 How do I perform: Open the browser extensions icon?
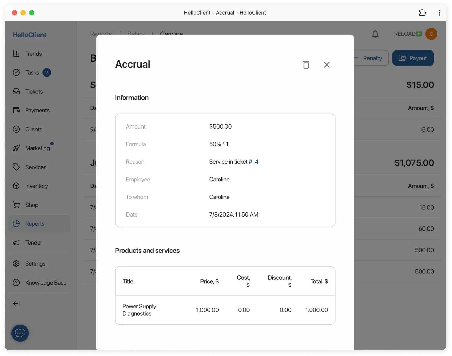point(422,12)
